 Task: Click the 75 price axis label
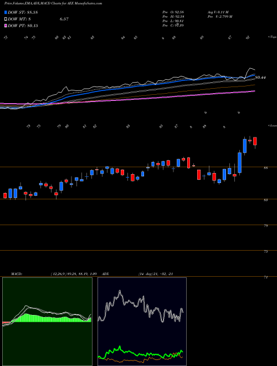tap(266, 251)
